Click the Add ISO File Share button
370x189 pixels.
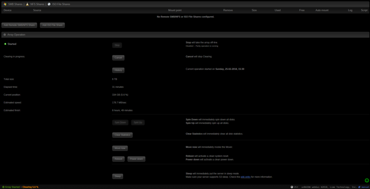(53, 25)
